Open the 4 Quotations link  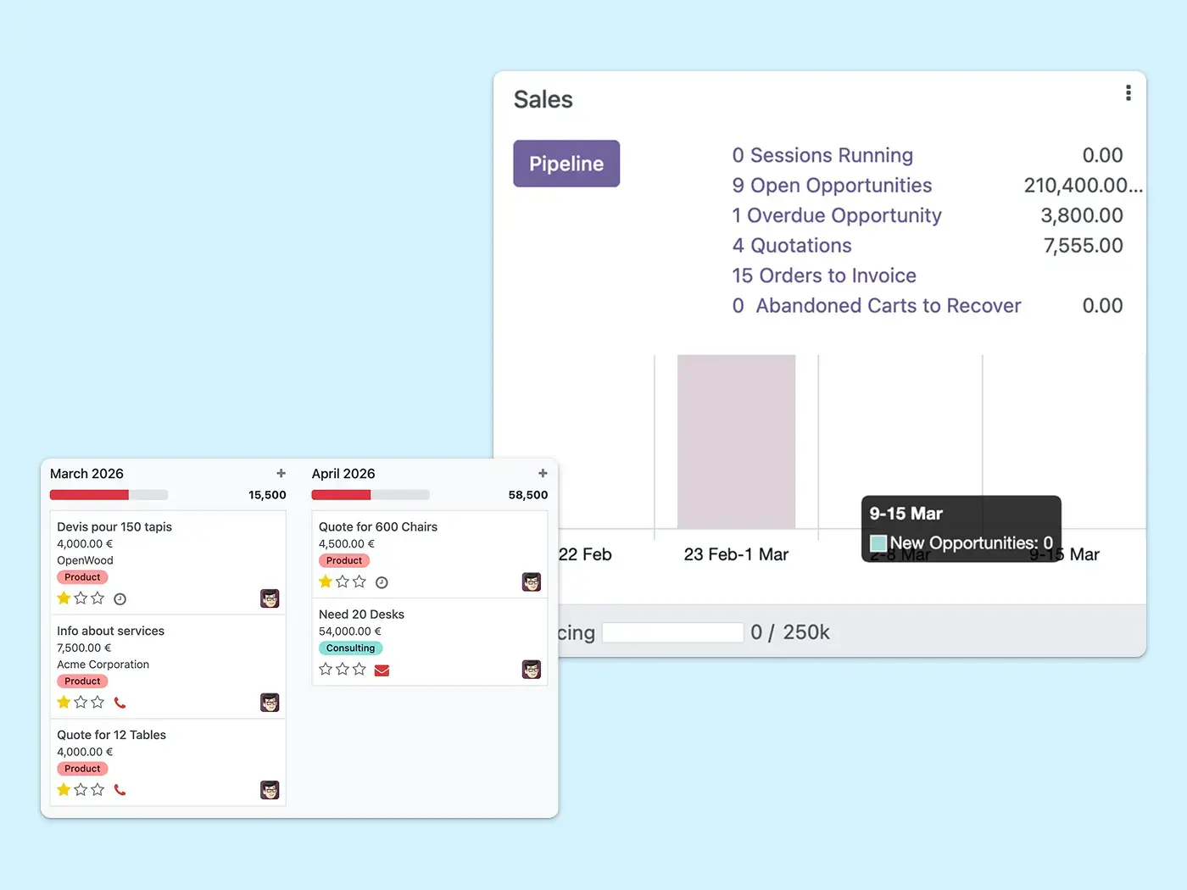(792, 246)
